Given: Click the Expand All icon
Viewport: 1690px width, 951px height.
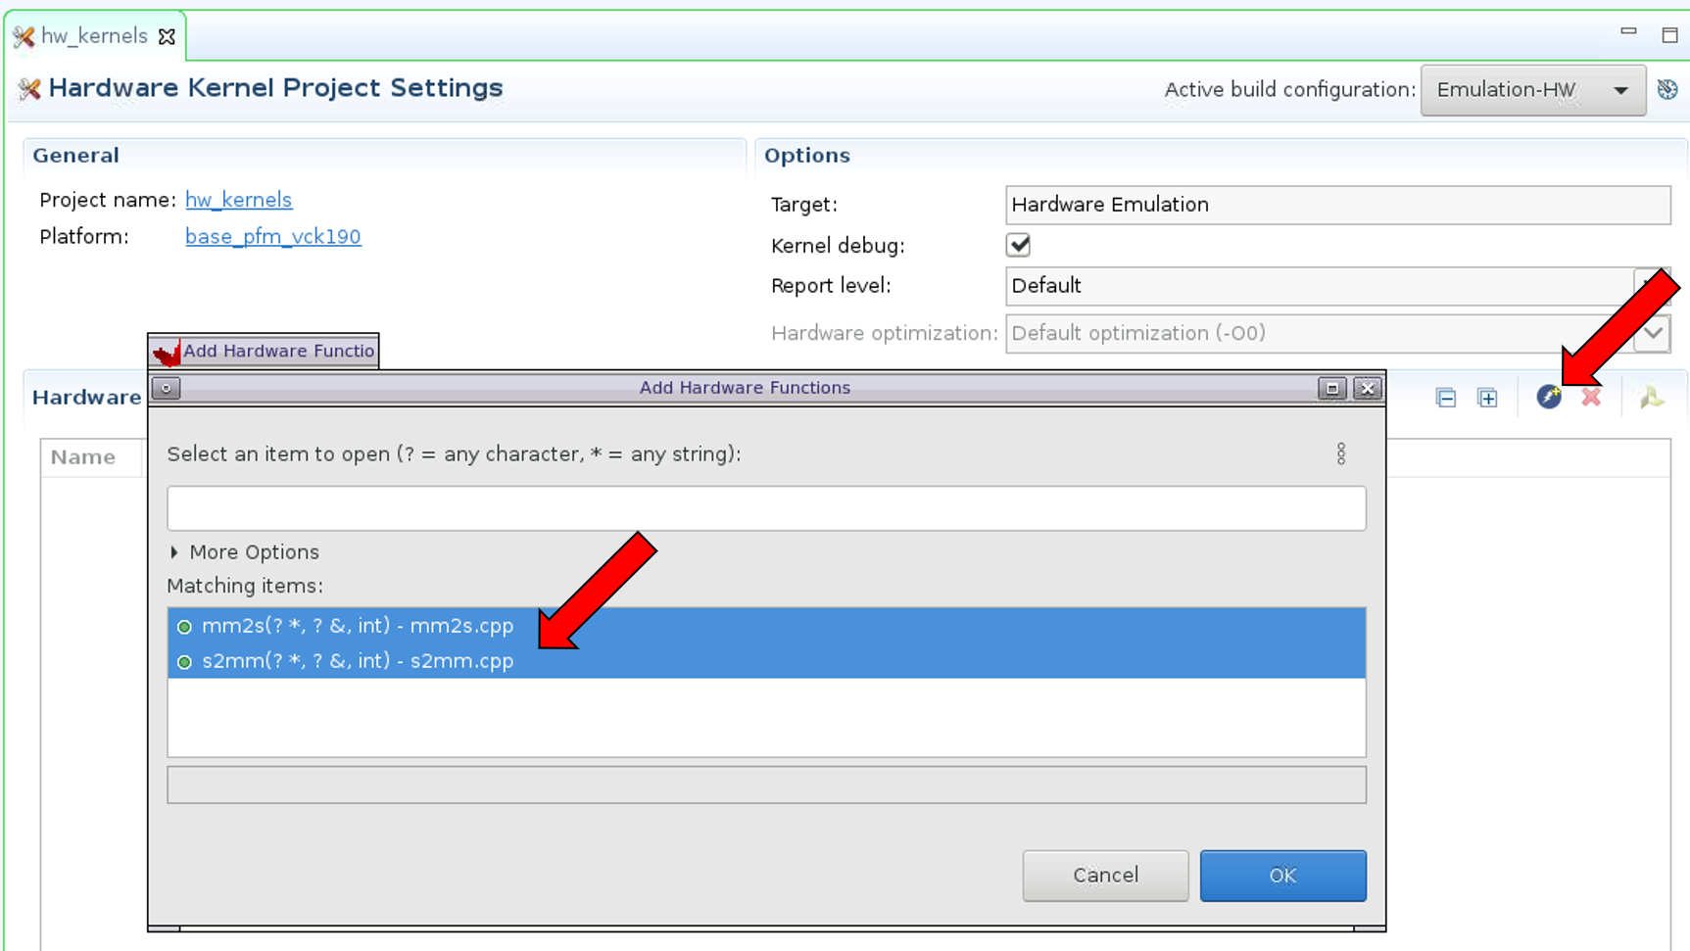Looking at the screenshot, I should (1487, 398).
